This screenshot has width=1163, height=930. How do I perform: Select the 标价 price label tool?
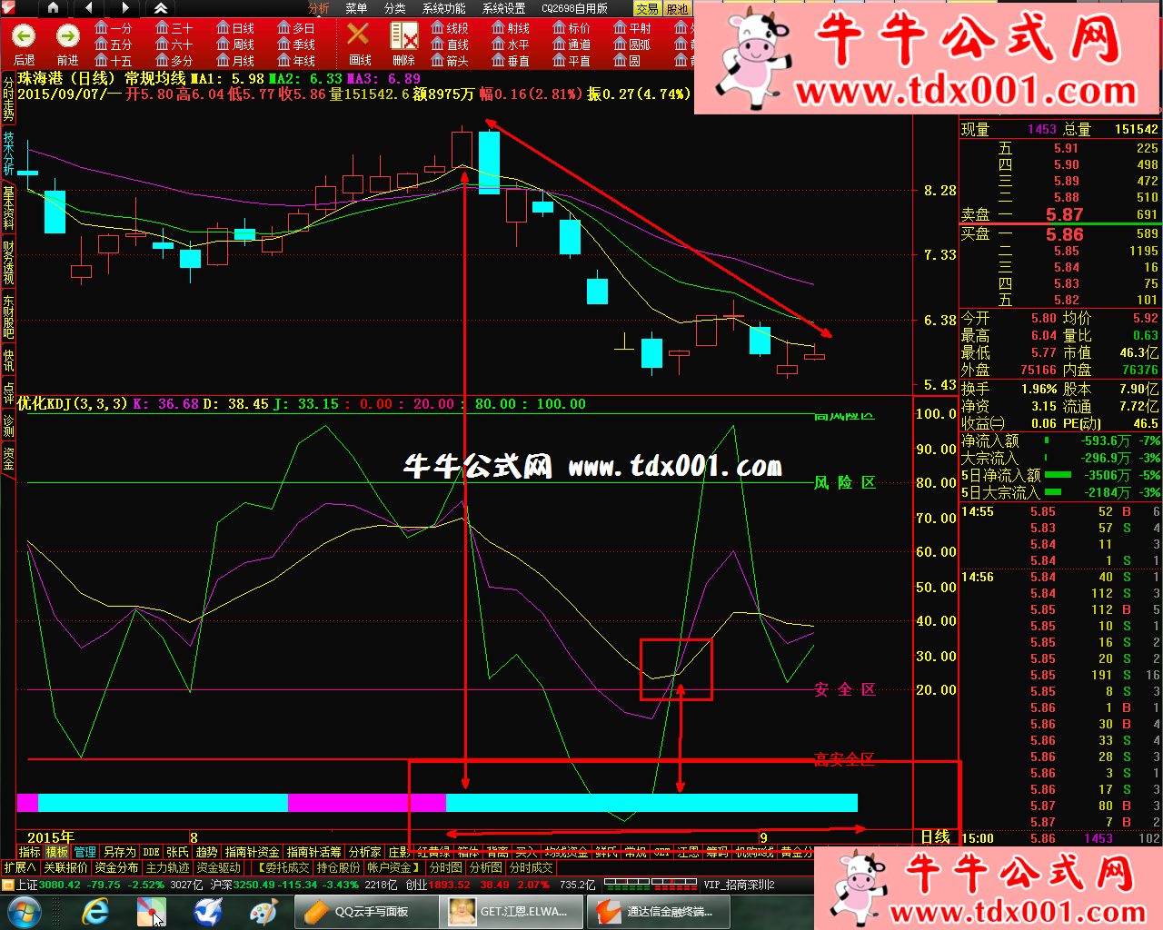pos(572,28)
